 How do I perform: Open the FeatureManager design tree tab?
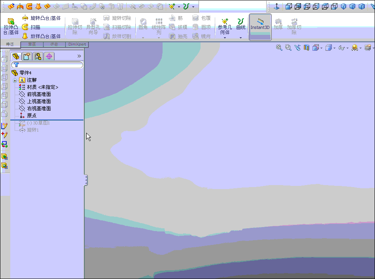point(16,56)
